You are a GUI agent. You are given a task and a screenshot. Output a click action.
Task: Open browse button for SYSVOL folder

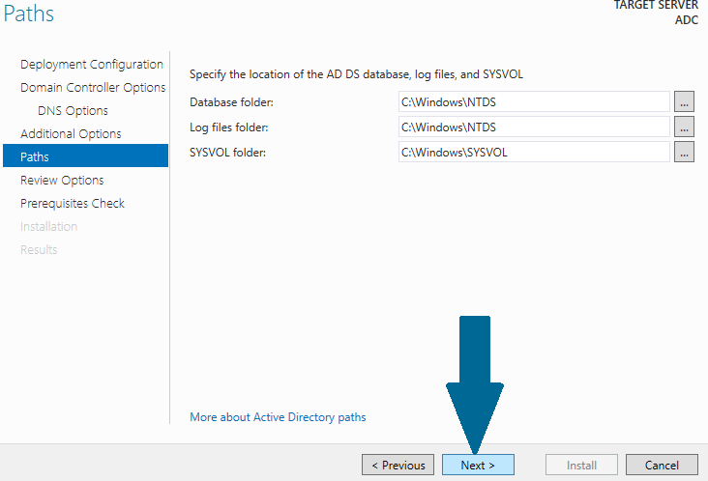pyautogui.click(x=684, y=153)
